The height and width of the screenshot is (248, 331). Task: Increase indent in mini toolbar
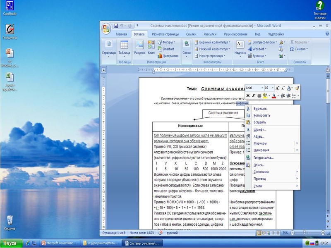point(288,96)
